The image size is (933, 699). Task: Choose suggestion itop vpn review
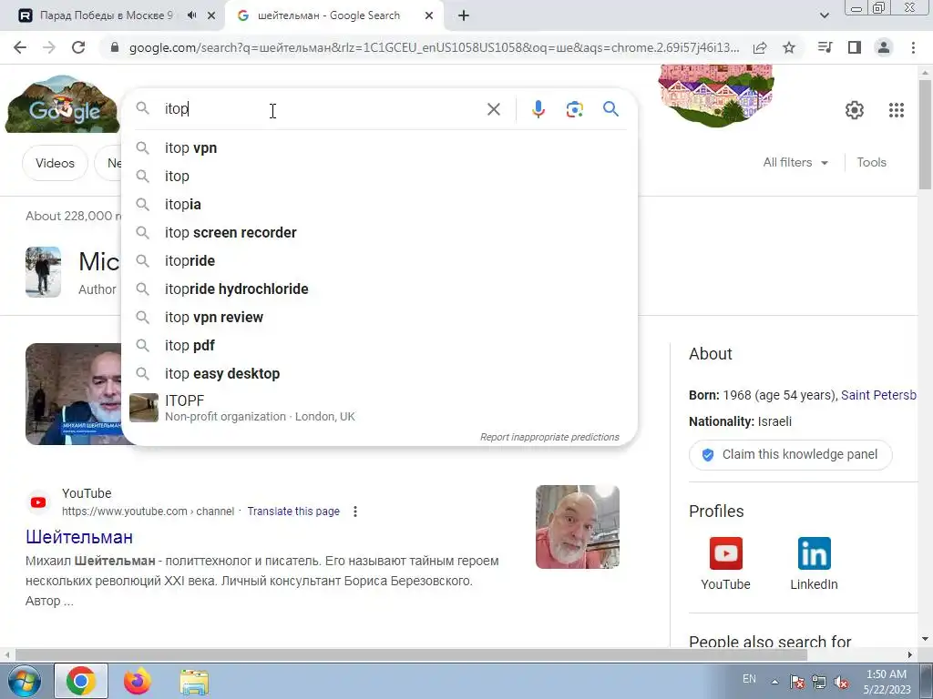tap(378, 318)
